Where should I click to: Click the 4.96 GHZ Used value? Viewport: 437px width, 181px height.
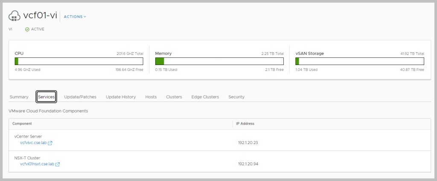tap(28, 70)
